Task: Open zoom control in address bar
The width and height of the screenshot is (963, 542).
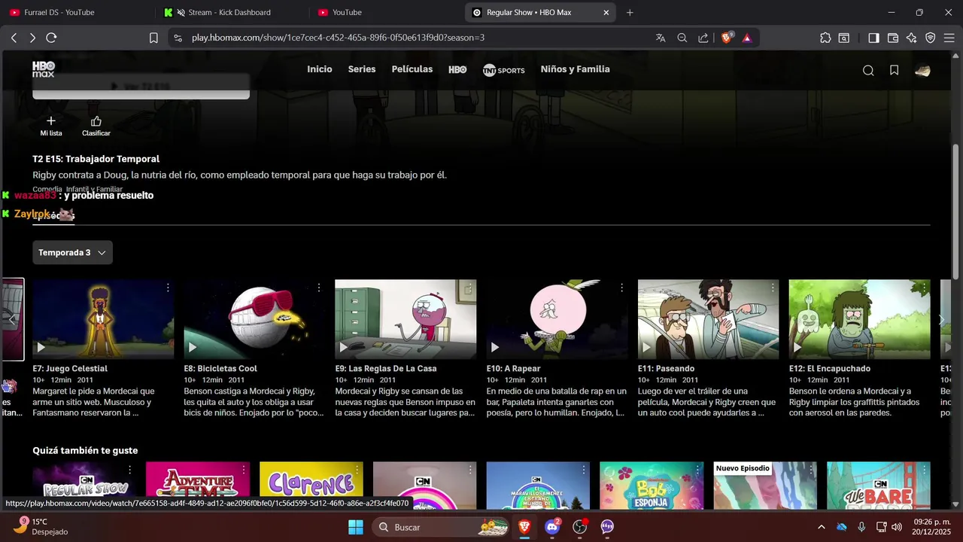Action: [x=682, y=38]
